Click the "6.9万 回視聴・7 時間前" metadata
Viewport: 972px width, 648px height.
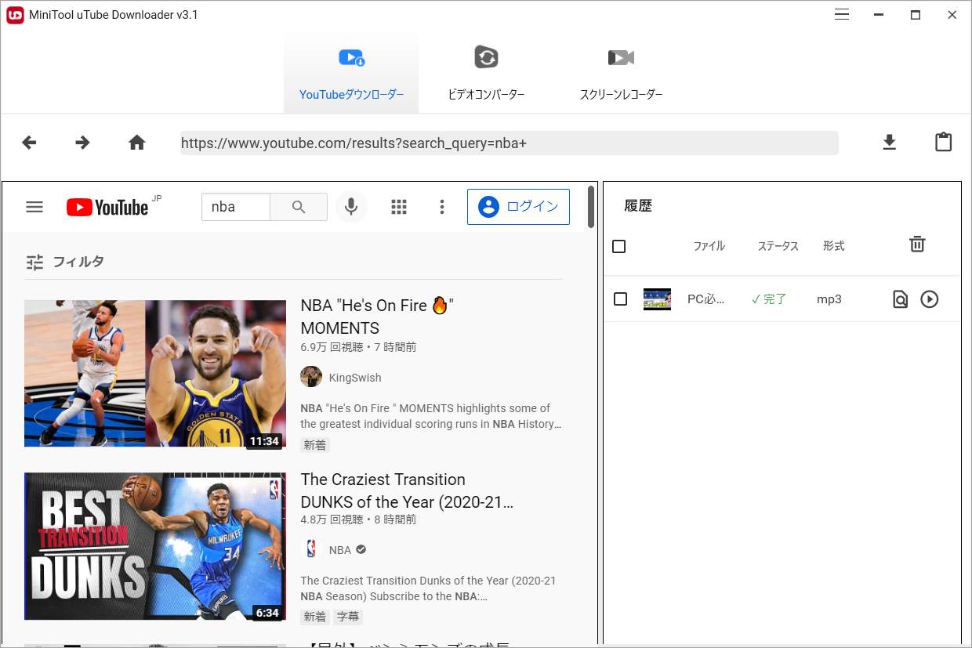click(x=358, y=347)
